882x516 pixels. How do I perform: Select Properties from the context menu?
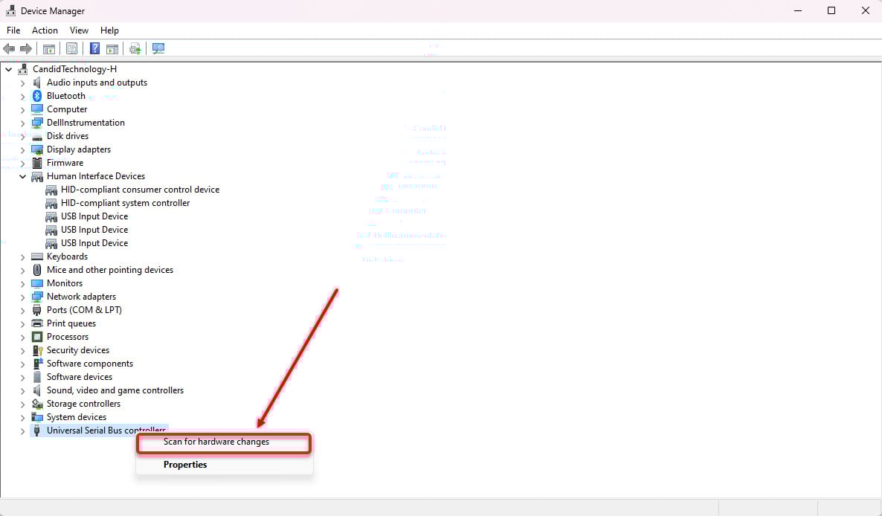[x=185, y=465]
